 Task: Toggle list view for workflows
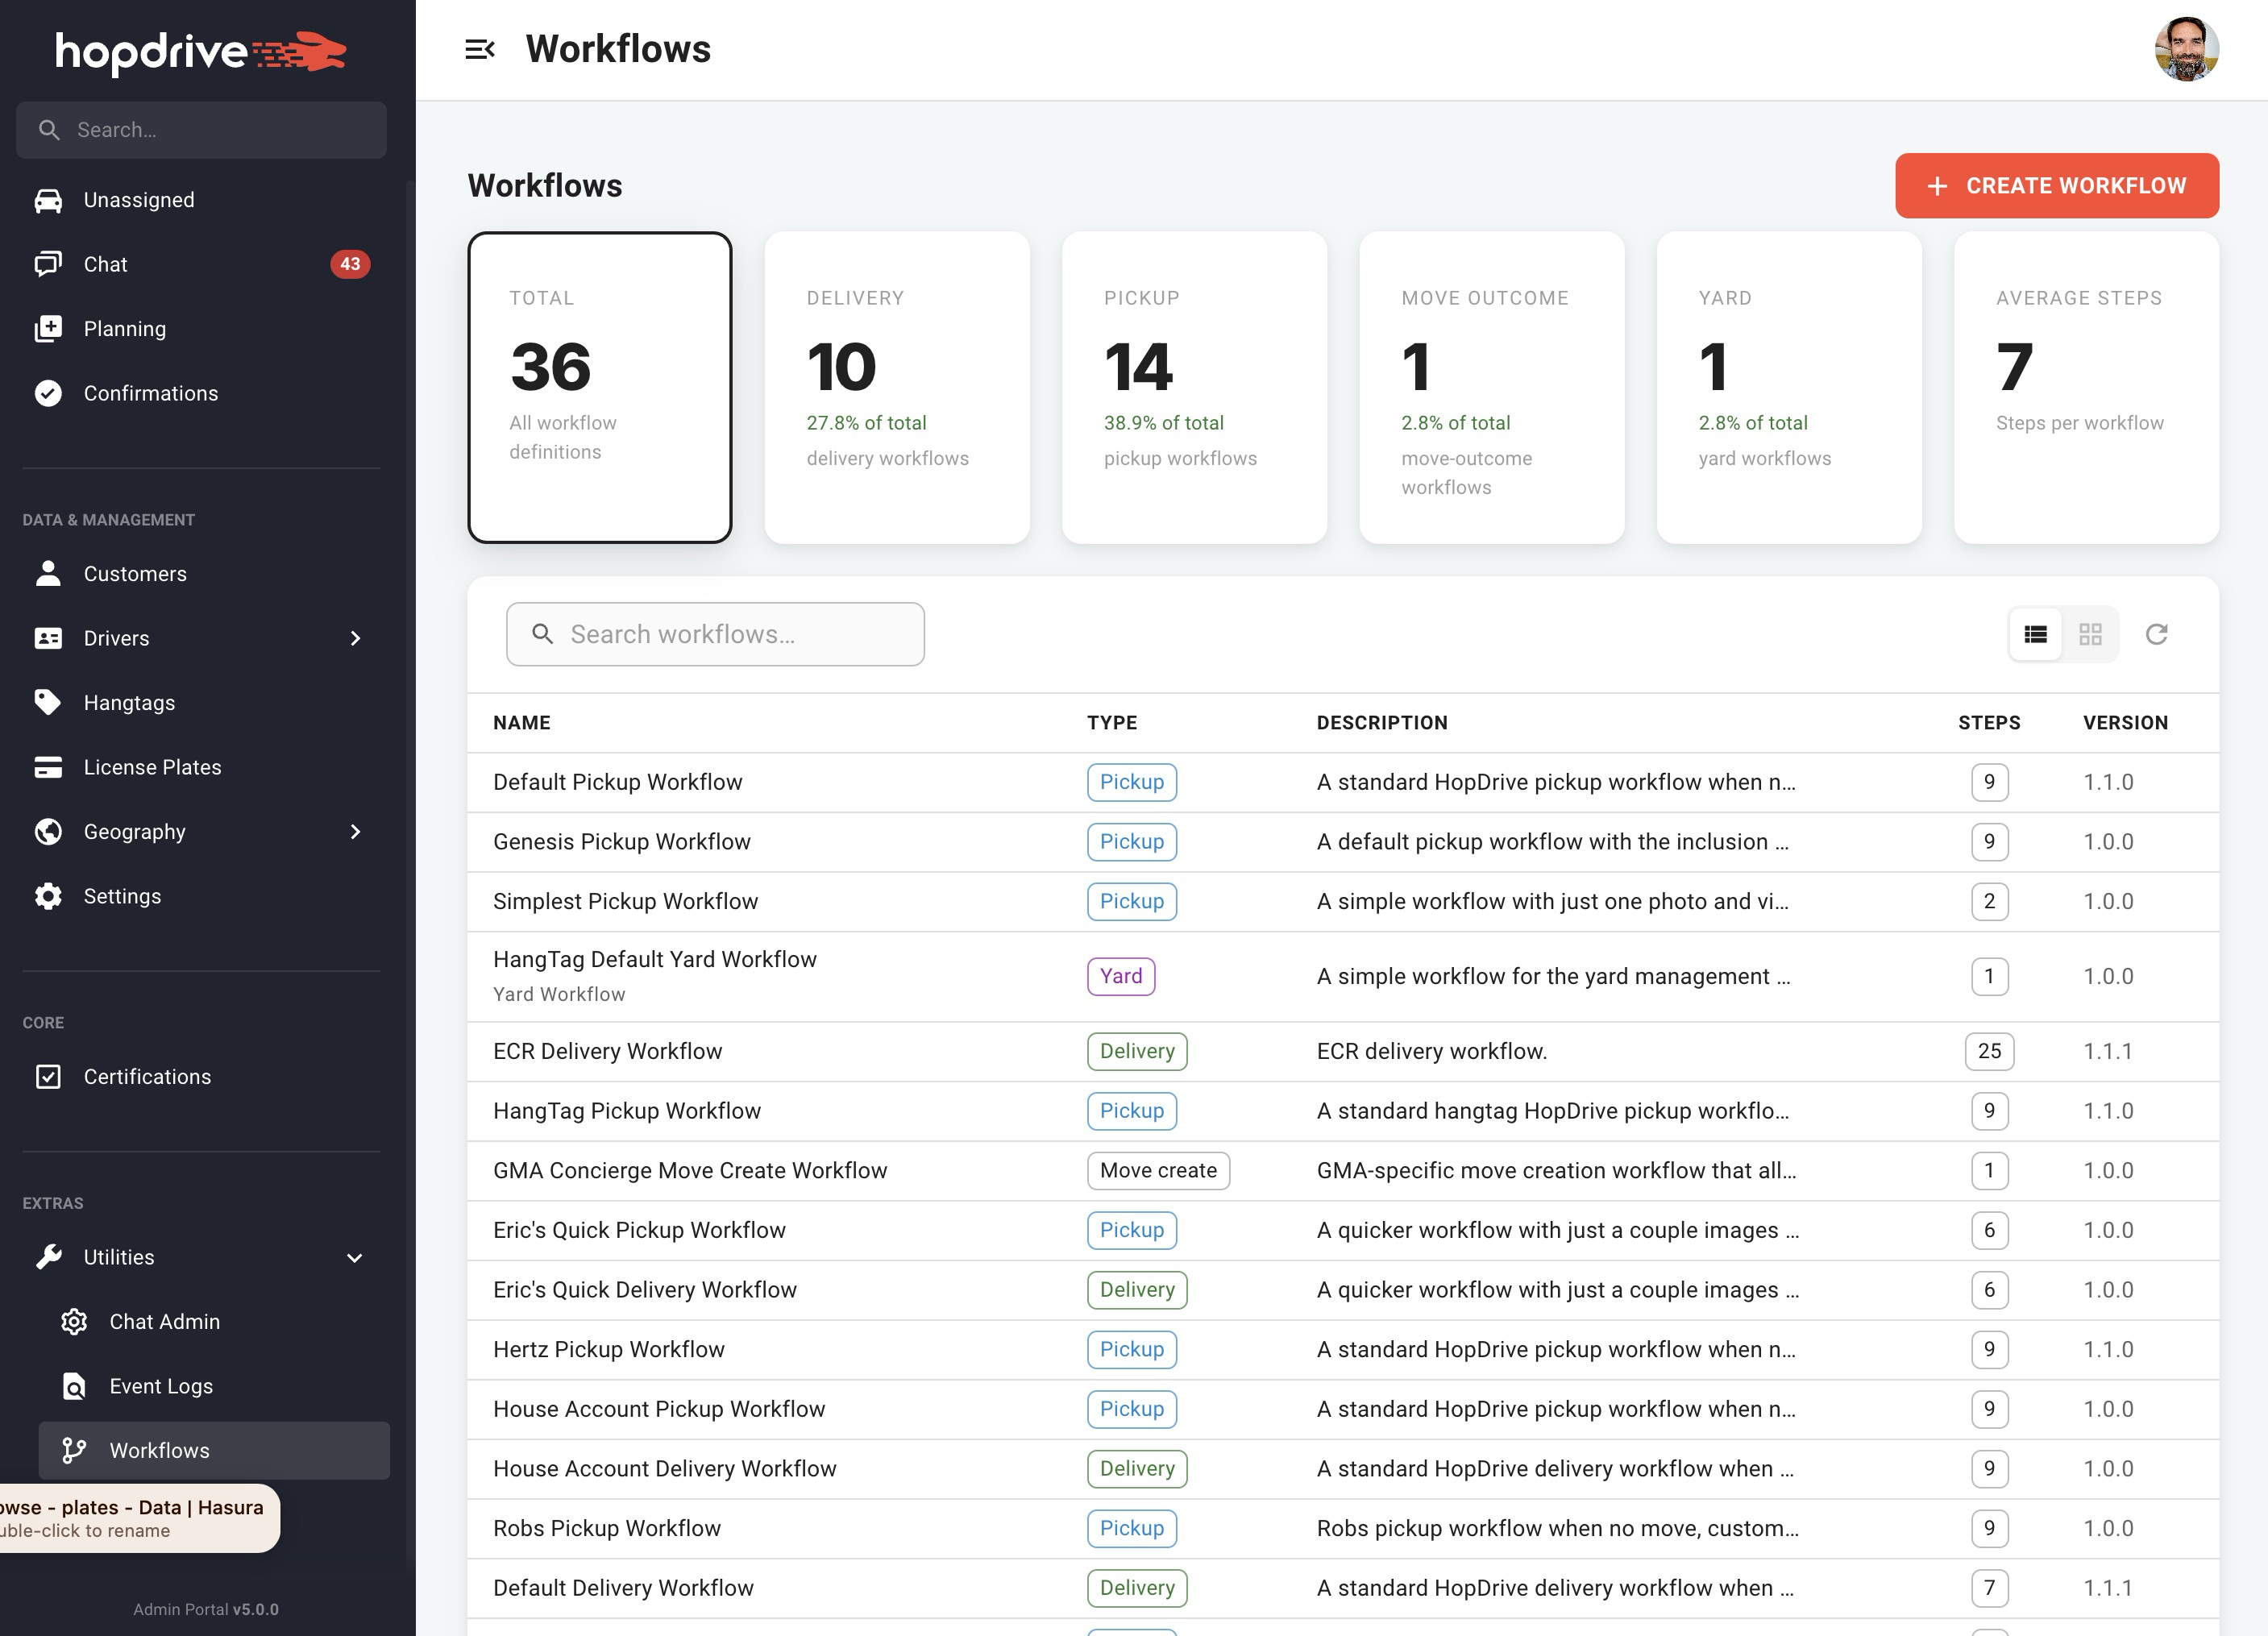pyautogui.click(x=2035, y=634)
